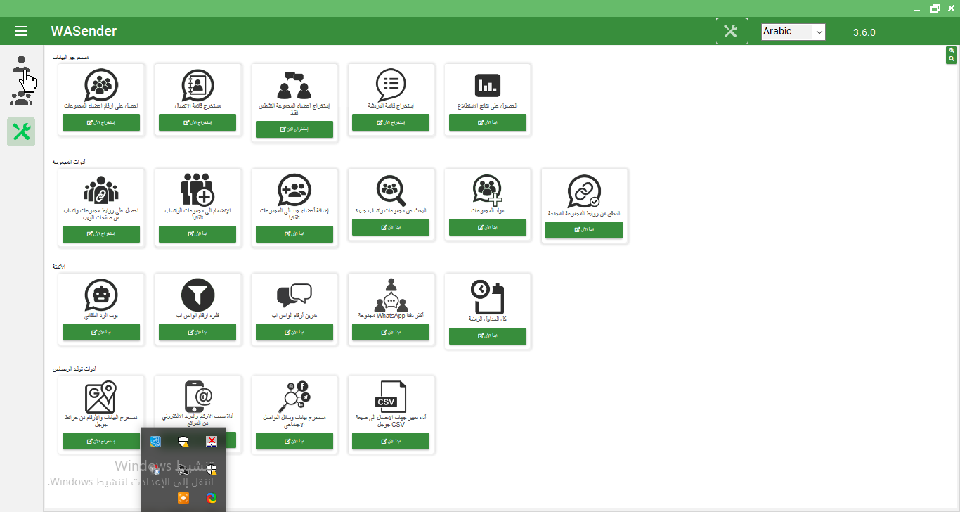Screen dimensions: 960x512
Task: Click green button under group links from web card
Action: pyautogui.click(x=101, y=234)
